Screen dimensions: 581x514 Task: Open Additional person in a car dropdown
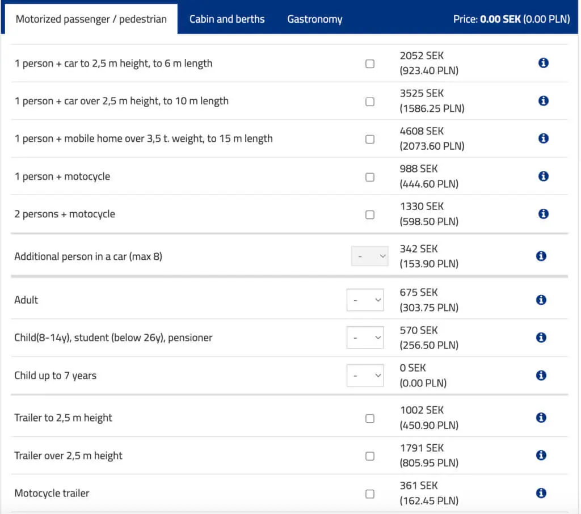click(369, 256)
